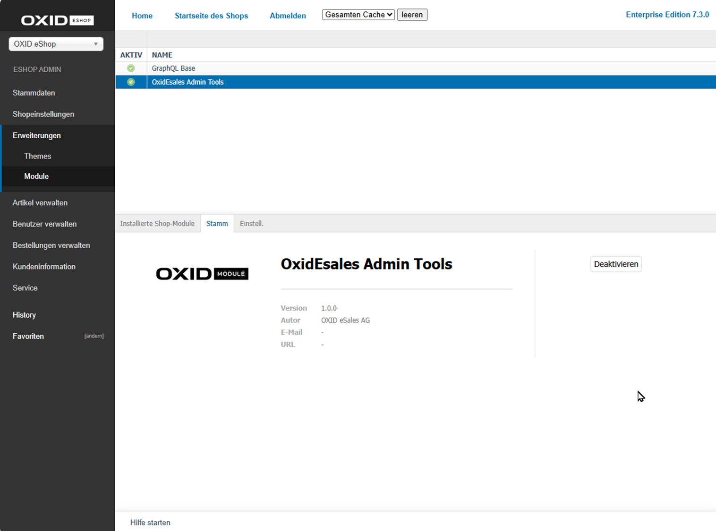This screenshot has height=531, width=716.
Task: Open the cache selection dropdown showing Gesamten Cache
Action: click(x=358, y=15)
